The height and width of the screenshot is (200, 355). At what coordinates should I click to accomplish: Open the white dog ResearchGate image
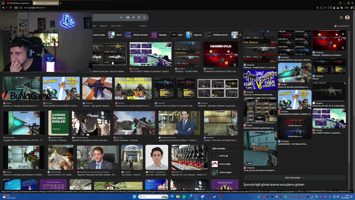pyautogui.click(x=60, y=157)
